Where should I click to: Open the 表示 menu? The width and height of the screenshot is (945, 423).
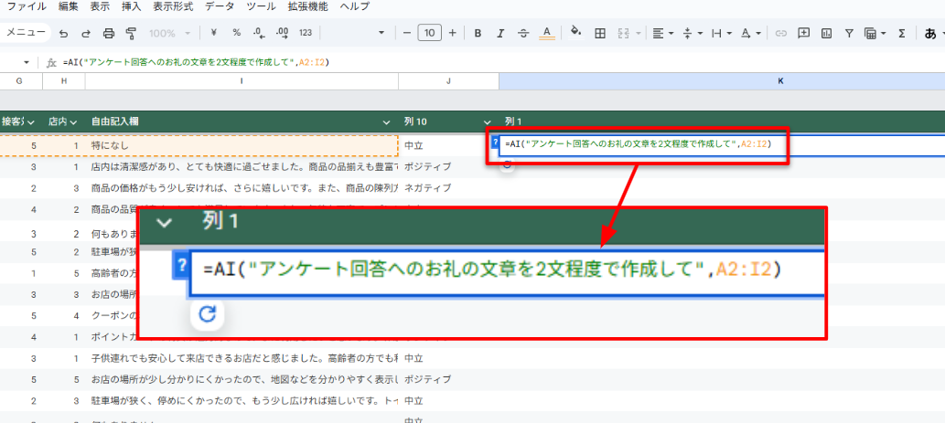100,7
